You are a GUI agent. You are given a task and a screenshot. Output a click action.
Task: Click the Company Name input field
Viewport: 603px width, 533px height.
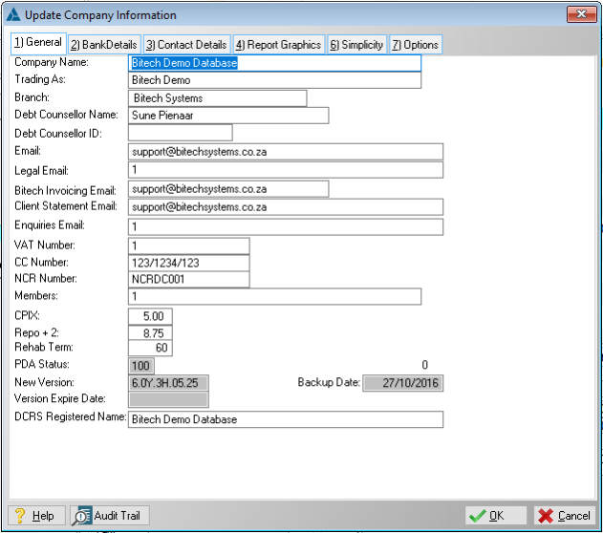[274, 63]
